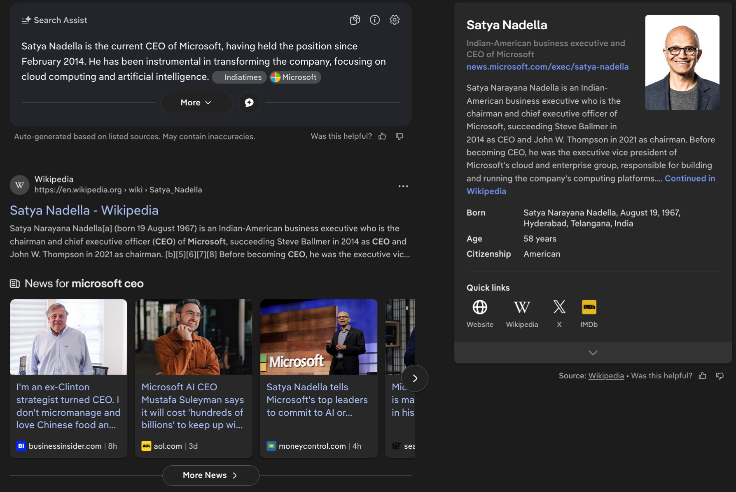Image resolution: width=736 pixels, height=492 pixels.
Task: Open the Website quick link globe icon
Action: pyautogui.click(x=480, y=307)
